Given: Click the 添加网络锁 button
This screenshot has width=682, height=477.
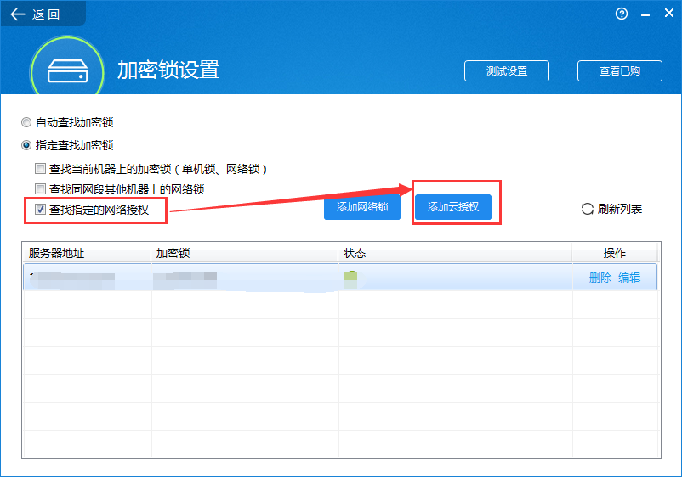Looking at the screenshot, I should coord(362,207).
